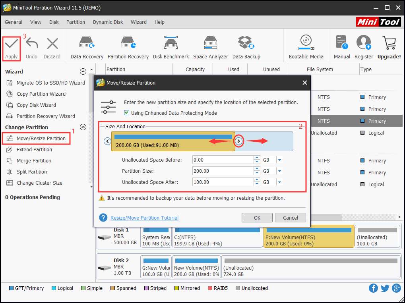Open the Google Plus share icon
Screen dimensions: 405x303
click(x=397, y=288)
